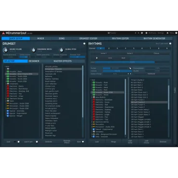Click the Special - Experimental drumset icon
Image resolution: width=178 pixels, height=178 pixels.
pos(8,114)
